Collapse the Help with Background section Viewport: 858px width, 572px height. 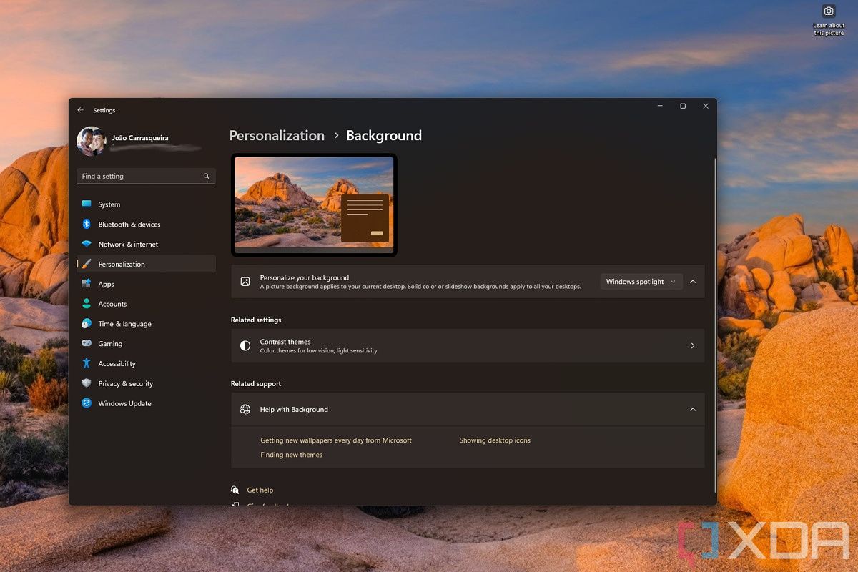tap(692, 409)
